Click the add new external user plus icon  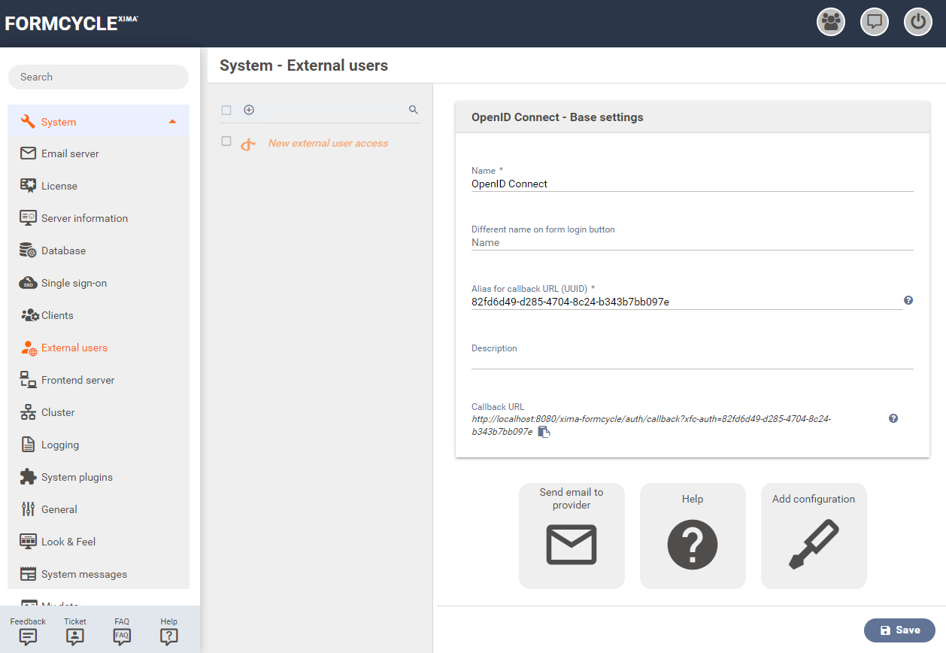249,110
